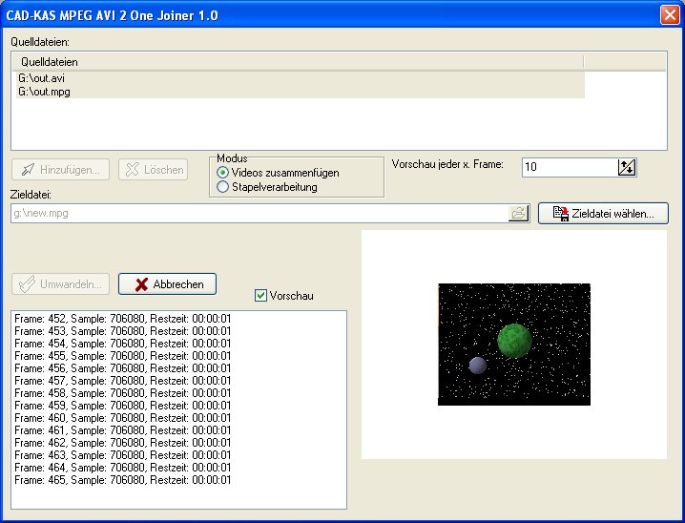Select G:\out.mpg in the source list
Screen dimensions: 685x523
point(44,92)
